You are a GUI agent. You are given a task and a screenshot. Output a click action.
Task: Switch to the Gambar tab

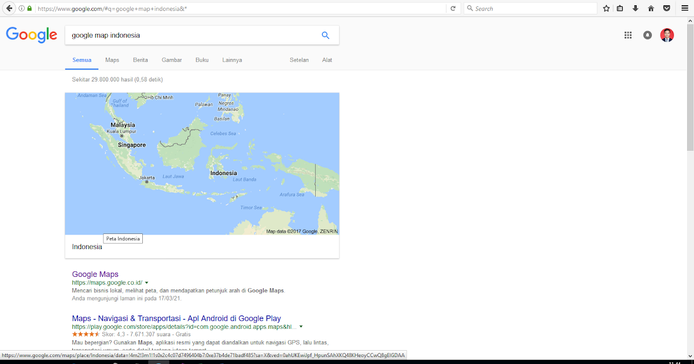(172, 60)
